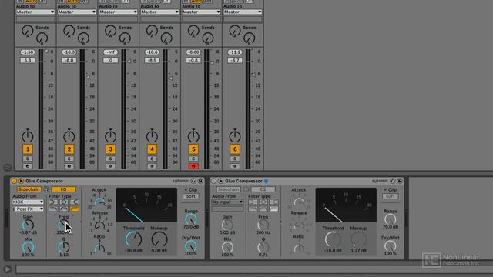
Task: Select the bell filter type in first Glue Compressor
Action: [64, 202]
